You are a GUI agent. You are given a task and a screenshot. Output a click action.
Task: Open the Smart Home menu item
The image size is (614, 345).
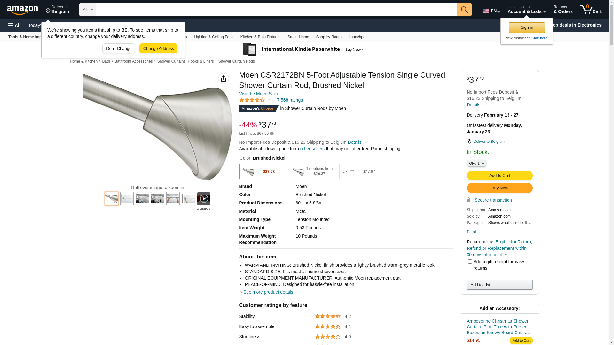click(298, 37)
